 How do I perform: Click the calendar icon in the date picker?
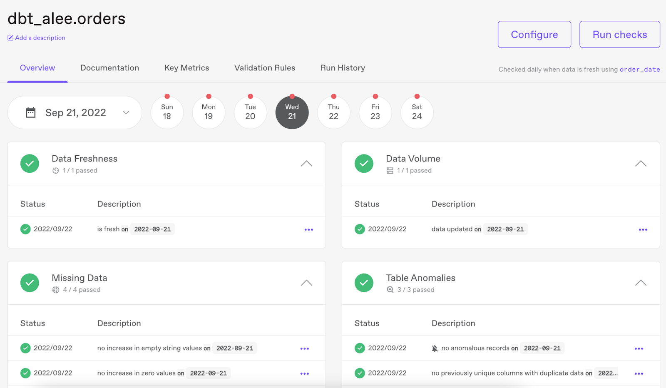coord(31,113)
